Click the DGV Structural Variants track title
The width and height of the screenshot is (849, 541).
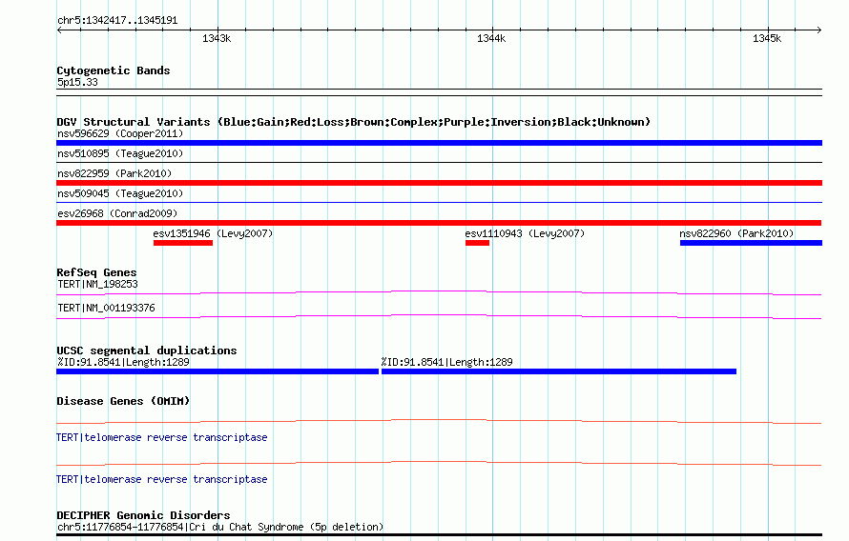354,122
